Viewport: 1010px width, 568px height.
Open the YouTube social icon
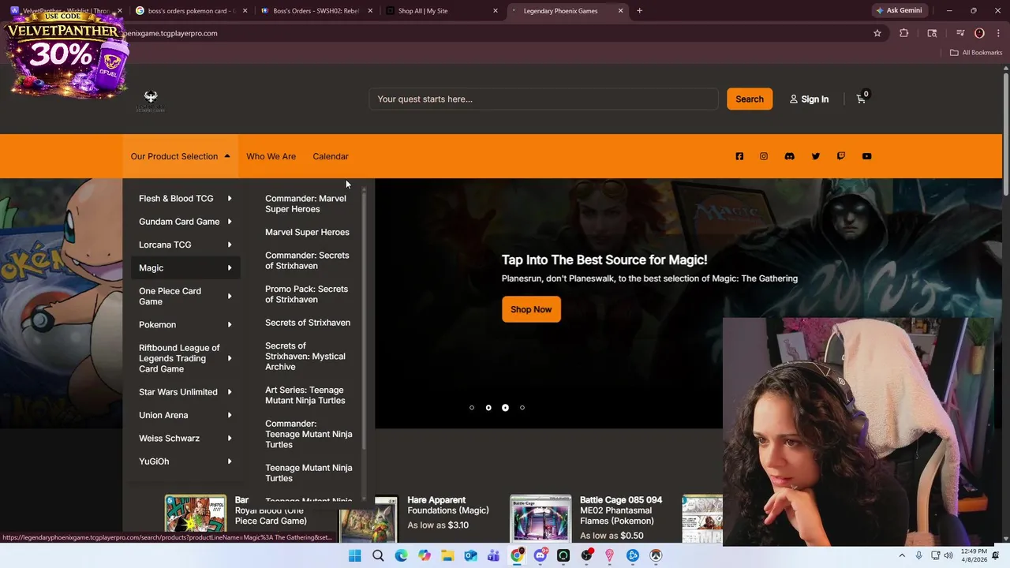866,156
